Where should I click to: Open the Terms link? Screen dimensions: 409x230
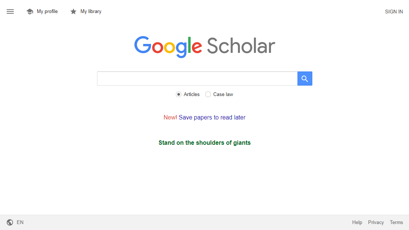click(x=396, y=222)
